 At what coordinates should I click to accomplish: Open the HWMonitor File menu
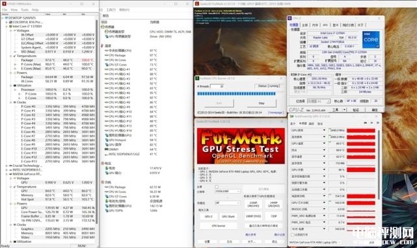coord(5,10)
